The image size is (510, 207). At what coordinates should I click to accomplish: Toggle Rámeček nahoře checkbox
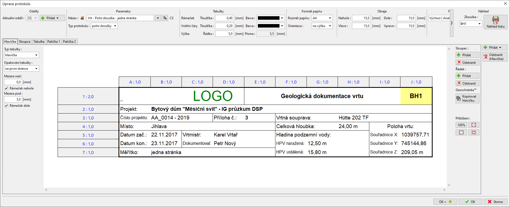6,88
